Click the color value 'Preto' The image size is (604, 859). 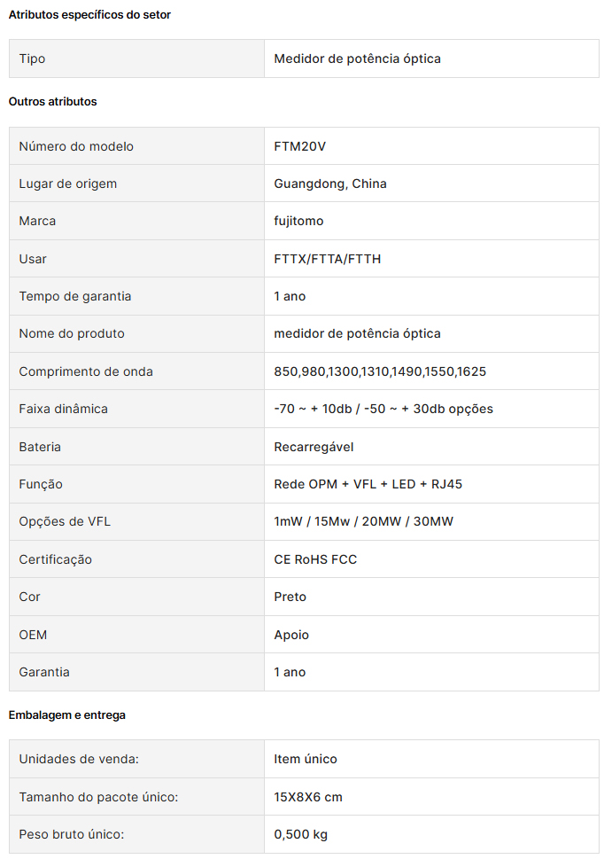tap(290, 597)
